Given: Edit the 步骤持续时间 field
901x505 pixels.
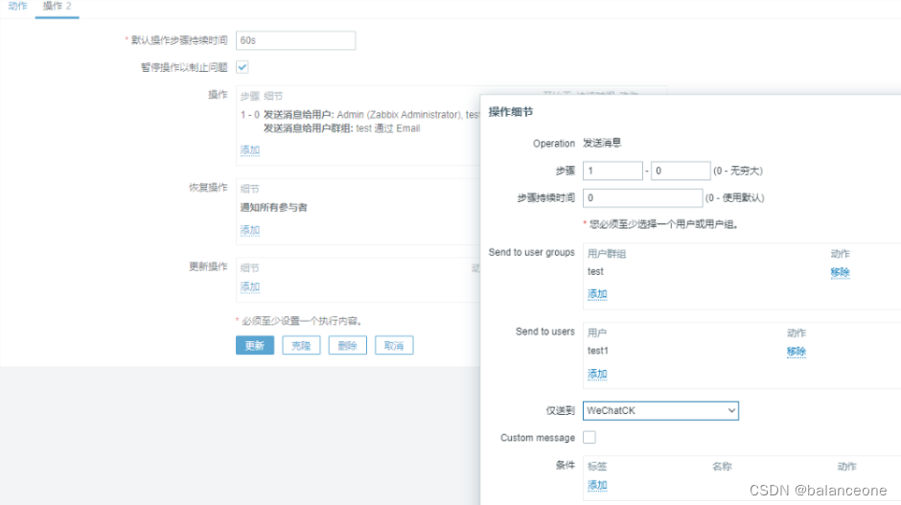Looking at the screenshot, I should [x=642, y=197].
